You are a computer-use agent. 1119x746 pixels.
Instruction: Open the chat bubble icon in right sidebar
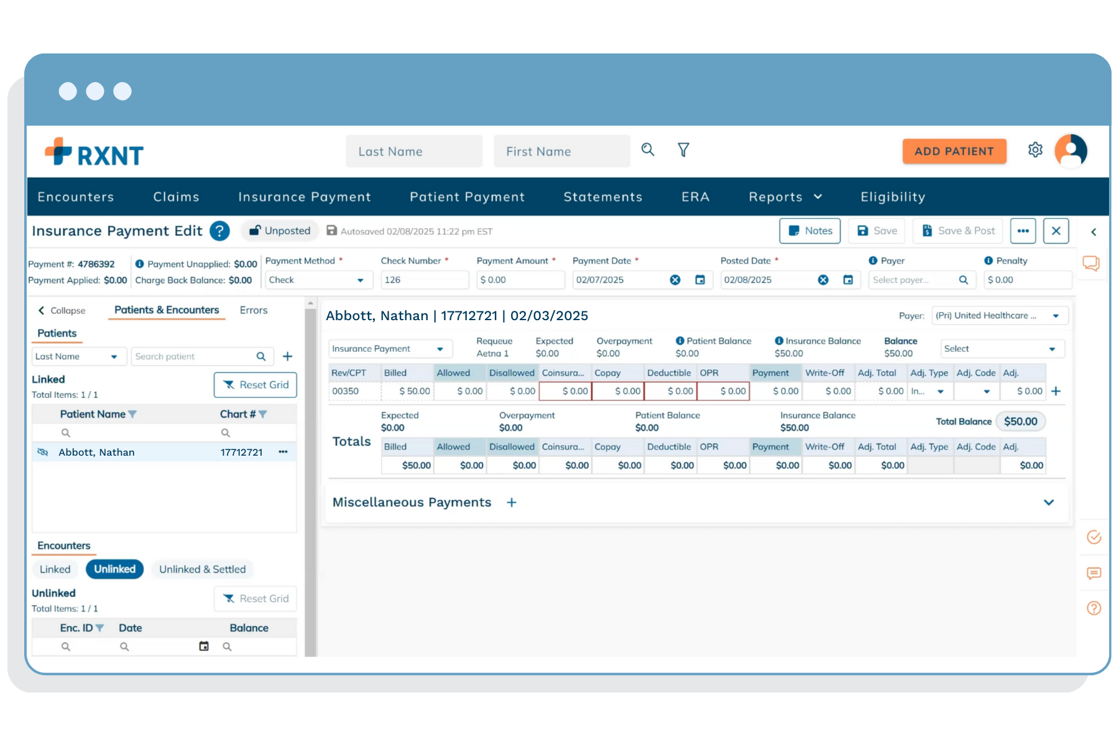point(1091,264)
